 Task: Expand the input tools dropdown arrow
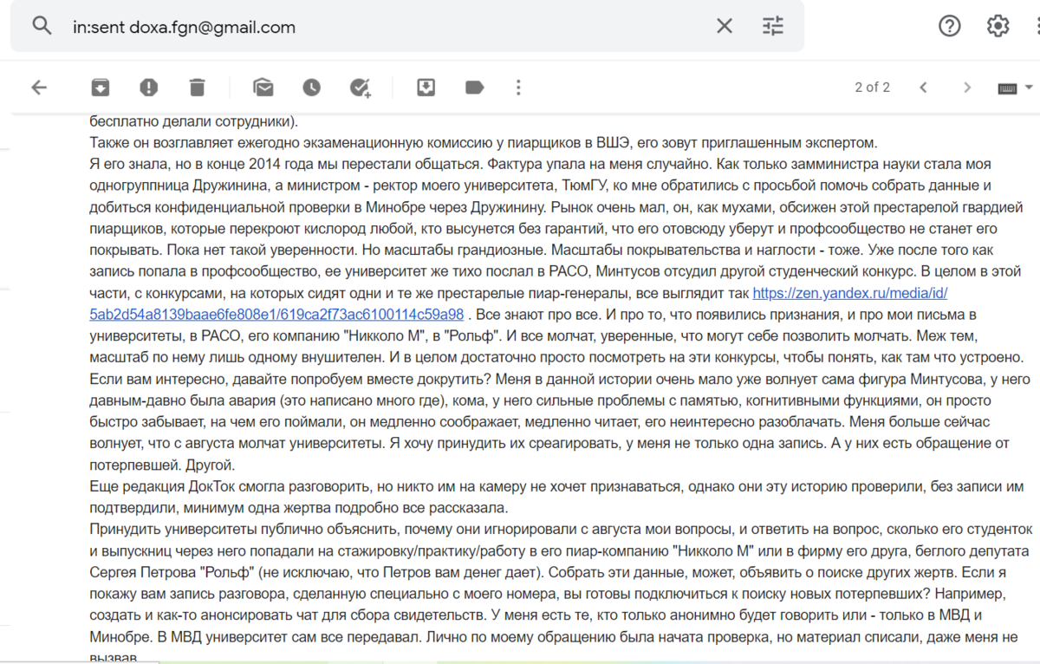[1029, 88]
